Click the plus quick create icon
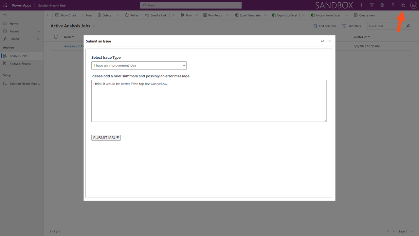The width and height of the screenshot is (419, 236). tap(361, 5)
